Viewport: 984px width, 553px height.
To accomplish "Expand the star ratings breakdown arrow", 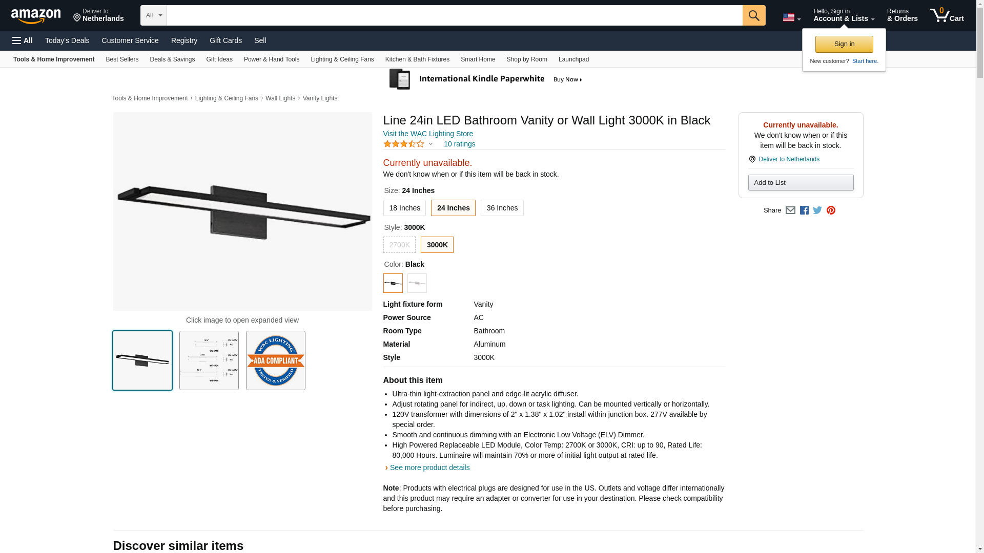I will click(x=430, y=144).
